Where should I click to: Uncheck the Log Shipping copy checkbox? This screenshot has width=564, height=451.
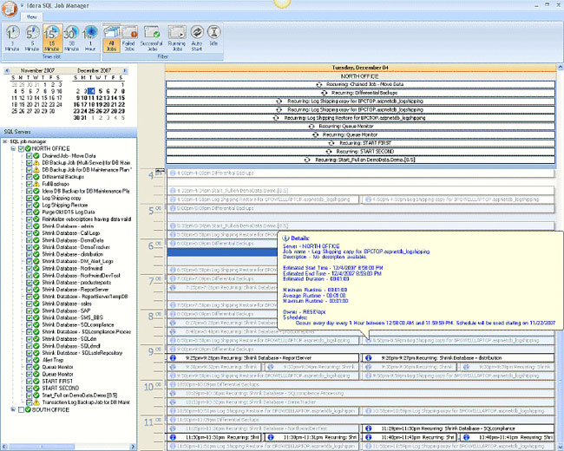click(x=30, y=198)
